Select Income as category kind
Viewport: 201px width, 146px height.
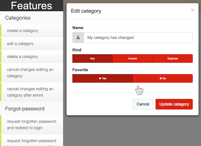[132, 58]
